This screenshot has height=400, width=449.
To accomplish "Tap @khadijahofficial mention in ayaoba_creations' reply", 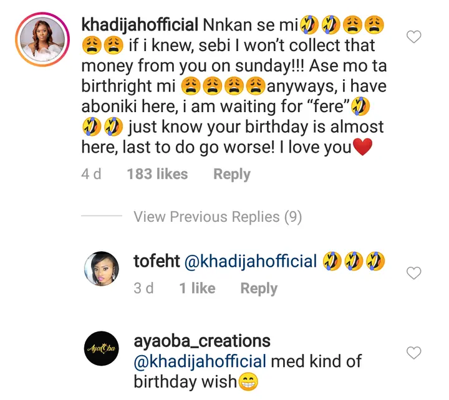I will [200, 361].
